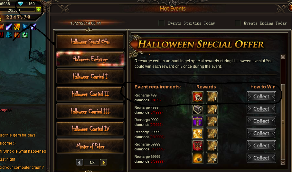Collect the Recharge 59999 diamonds reward

tap(261, 158)
